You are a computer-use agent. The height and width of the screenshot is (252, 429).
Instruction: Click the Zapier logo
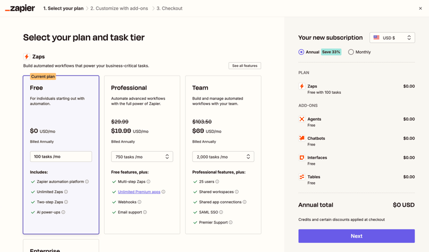20,9
